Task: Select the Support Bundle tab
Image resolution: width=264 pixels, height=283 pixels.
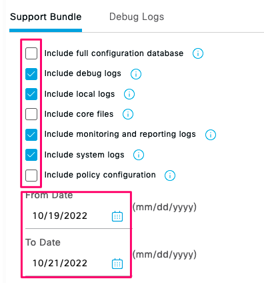Action: (46, 17)
